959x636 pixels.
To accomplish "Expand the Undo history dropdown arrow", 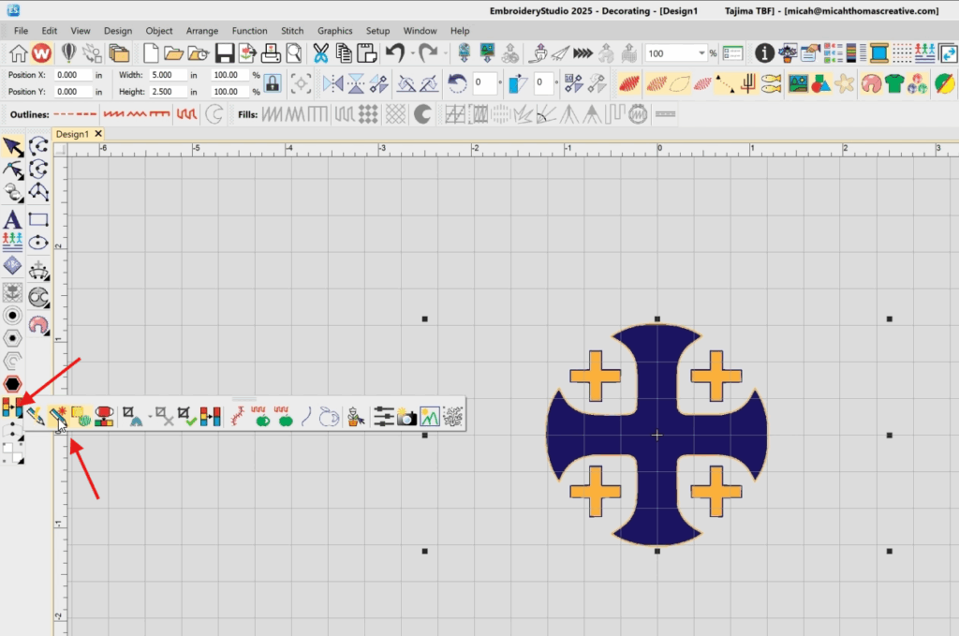I will pos(412,53).
